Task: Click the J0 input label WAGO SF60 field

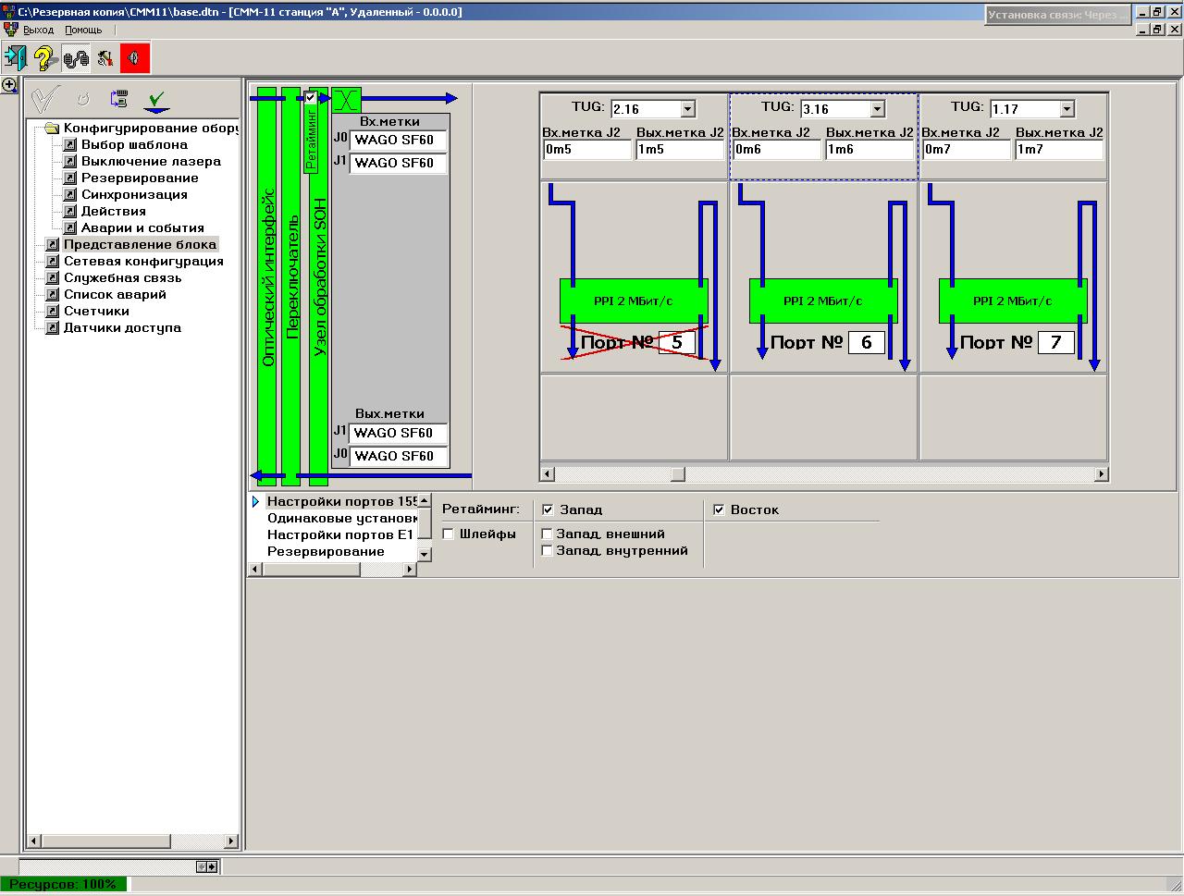Action: (399, 141)
